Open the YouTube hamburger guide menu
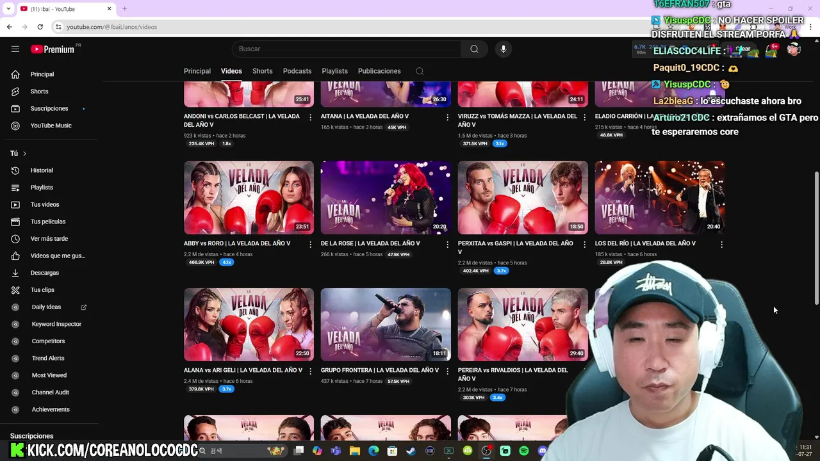Viewport: 820px width, 461px height. point(15,49)
